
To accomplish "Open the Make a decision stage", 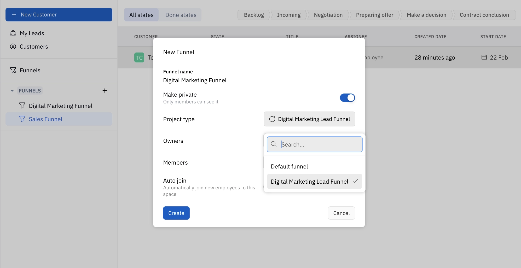I will 426,15.
